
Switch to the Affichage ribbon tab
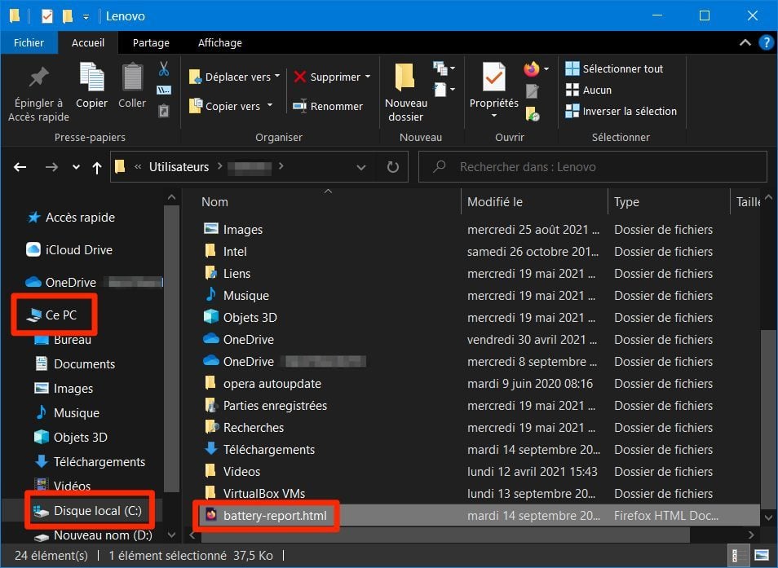[x=220, y=42]
